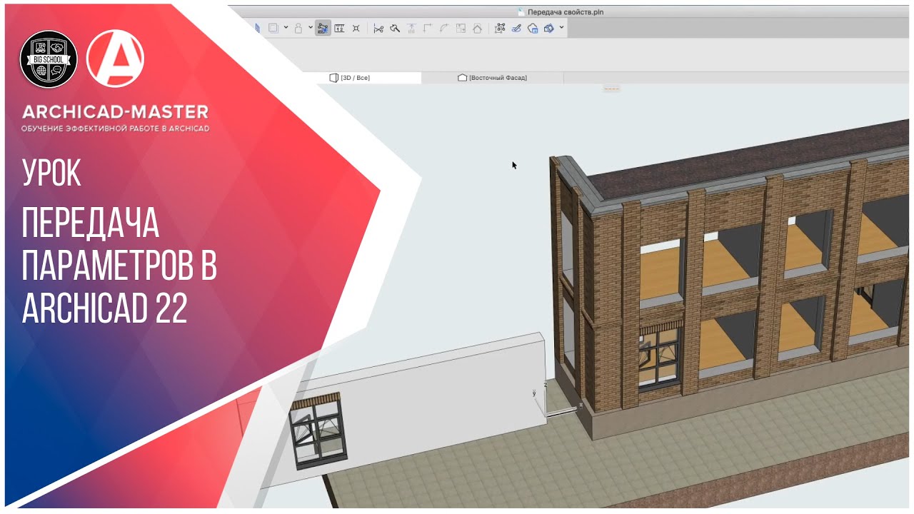Screen dimensions: 914x514
Task: Click the blue pen parameter transfer icon
Action: (x=516, y=29)
